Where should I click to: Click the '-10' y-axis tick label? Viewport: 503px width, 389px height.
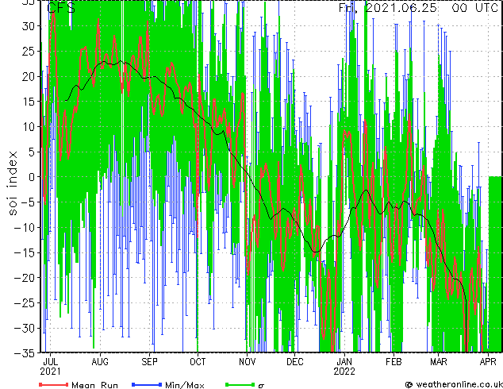25,227
